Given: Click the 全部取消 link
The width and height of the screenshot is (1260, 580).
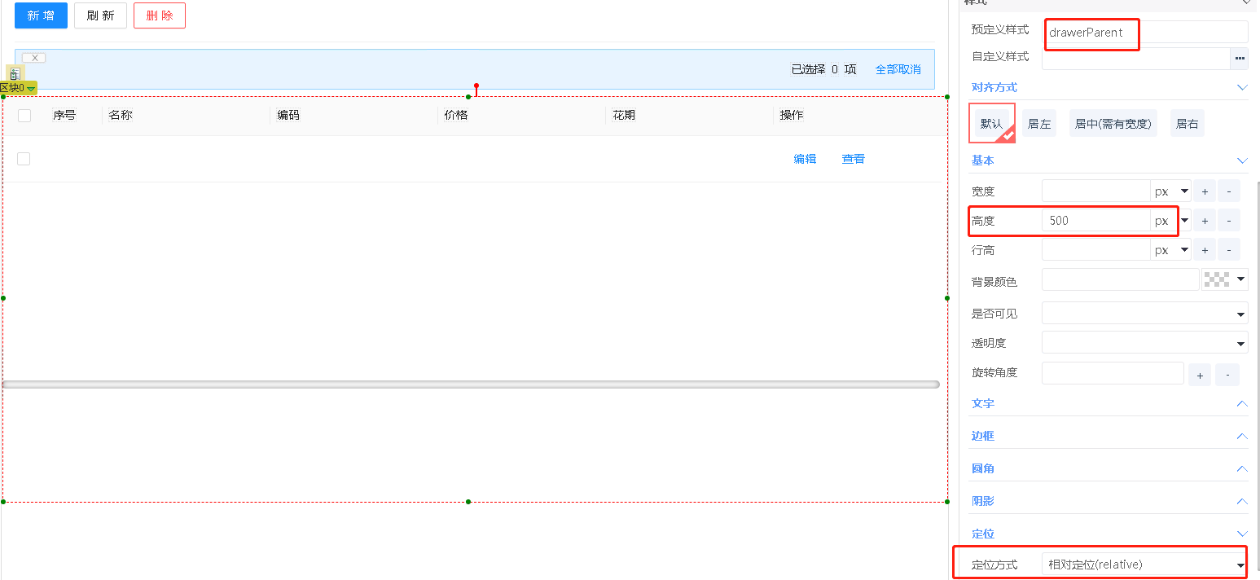Looking at the screenshot, I should tap(898, 69).
